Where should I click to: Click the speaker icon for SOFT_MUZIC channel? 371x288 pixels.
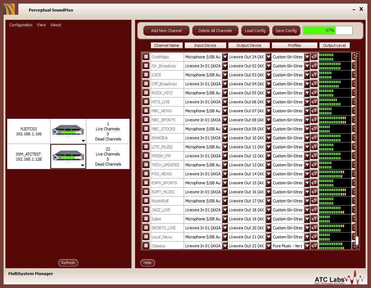[x=314, y=192]
